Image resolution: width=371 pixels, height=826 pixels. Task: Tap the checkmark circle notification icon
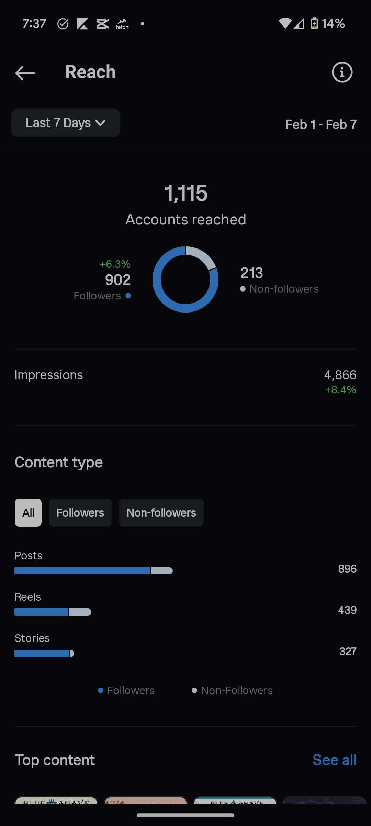(63, 24)
